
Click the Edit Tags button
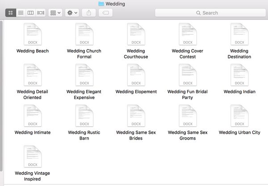point(105,13)
